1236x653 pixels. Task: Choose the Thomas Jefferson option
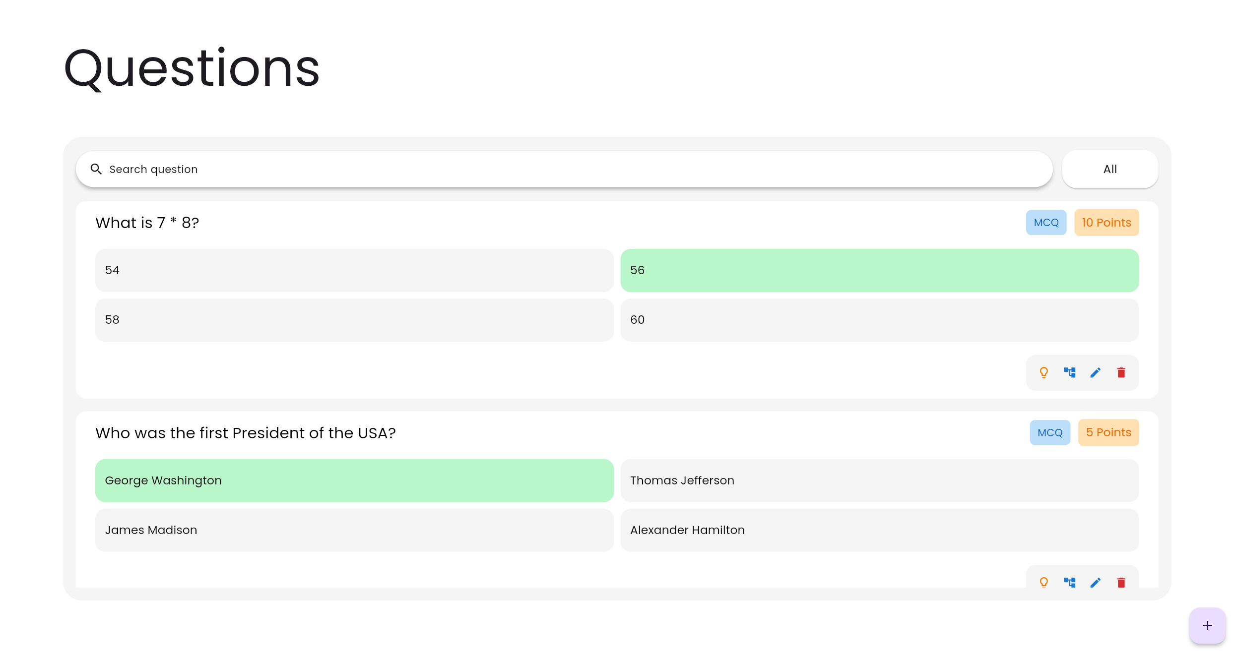point(879,480)
